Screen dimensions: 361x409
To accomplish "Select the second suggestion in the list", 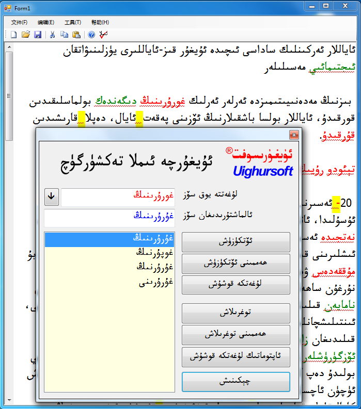I will tap(109, 253).
